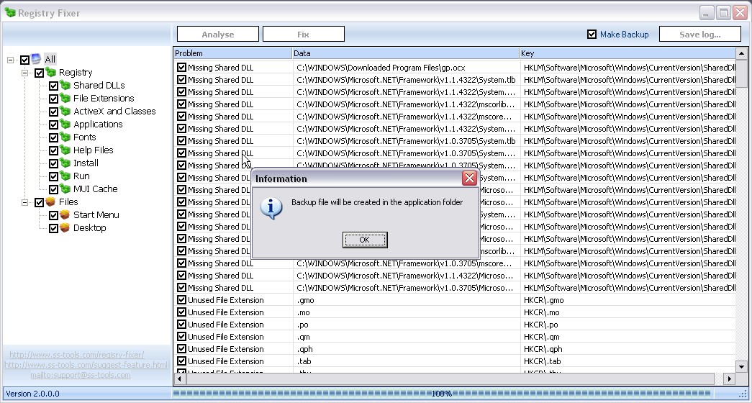
Task: Uncheck the .qph Unused File Extension row
Action: click(x=182, y=349)
